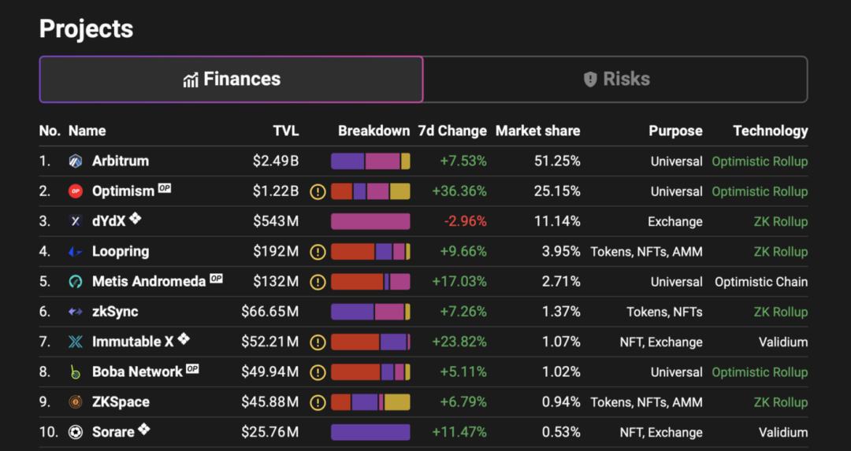The height and width of the screenshot is (451, 851).
Task: Click the dYdX logo icon
Action: (76, 221)
